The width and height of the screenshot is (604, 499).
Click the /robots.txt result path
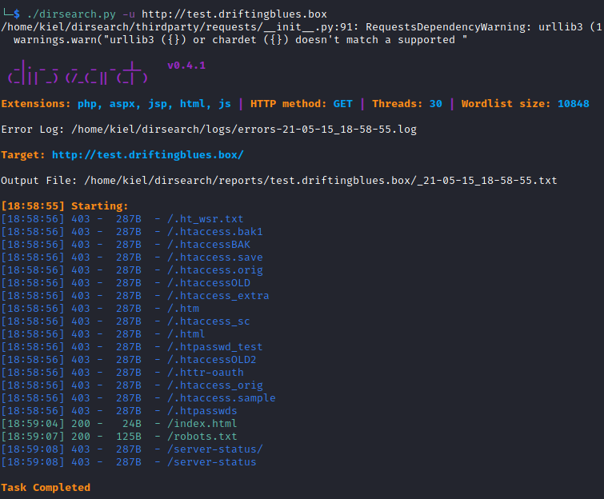tap(202, 437)
